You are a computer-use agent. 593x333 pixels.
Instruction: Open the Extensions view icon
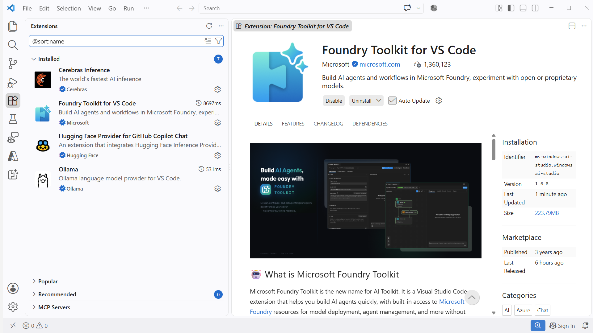pos(13,101)
